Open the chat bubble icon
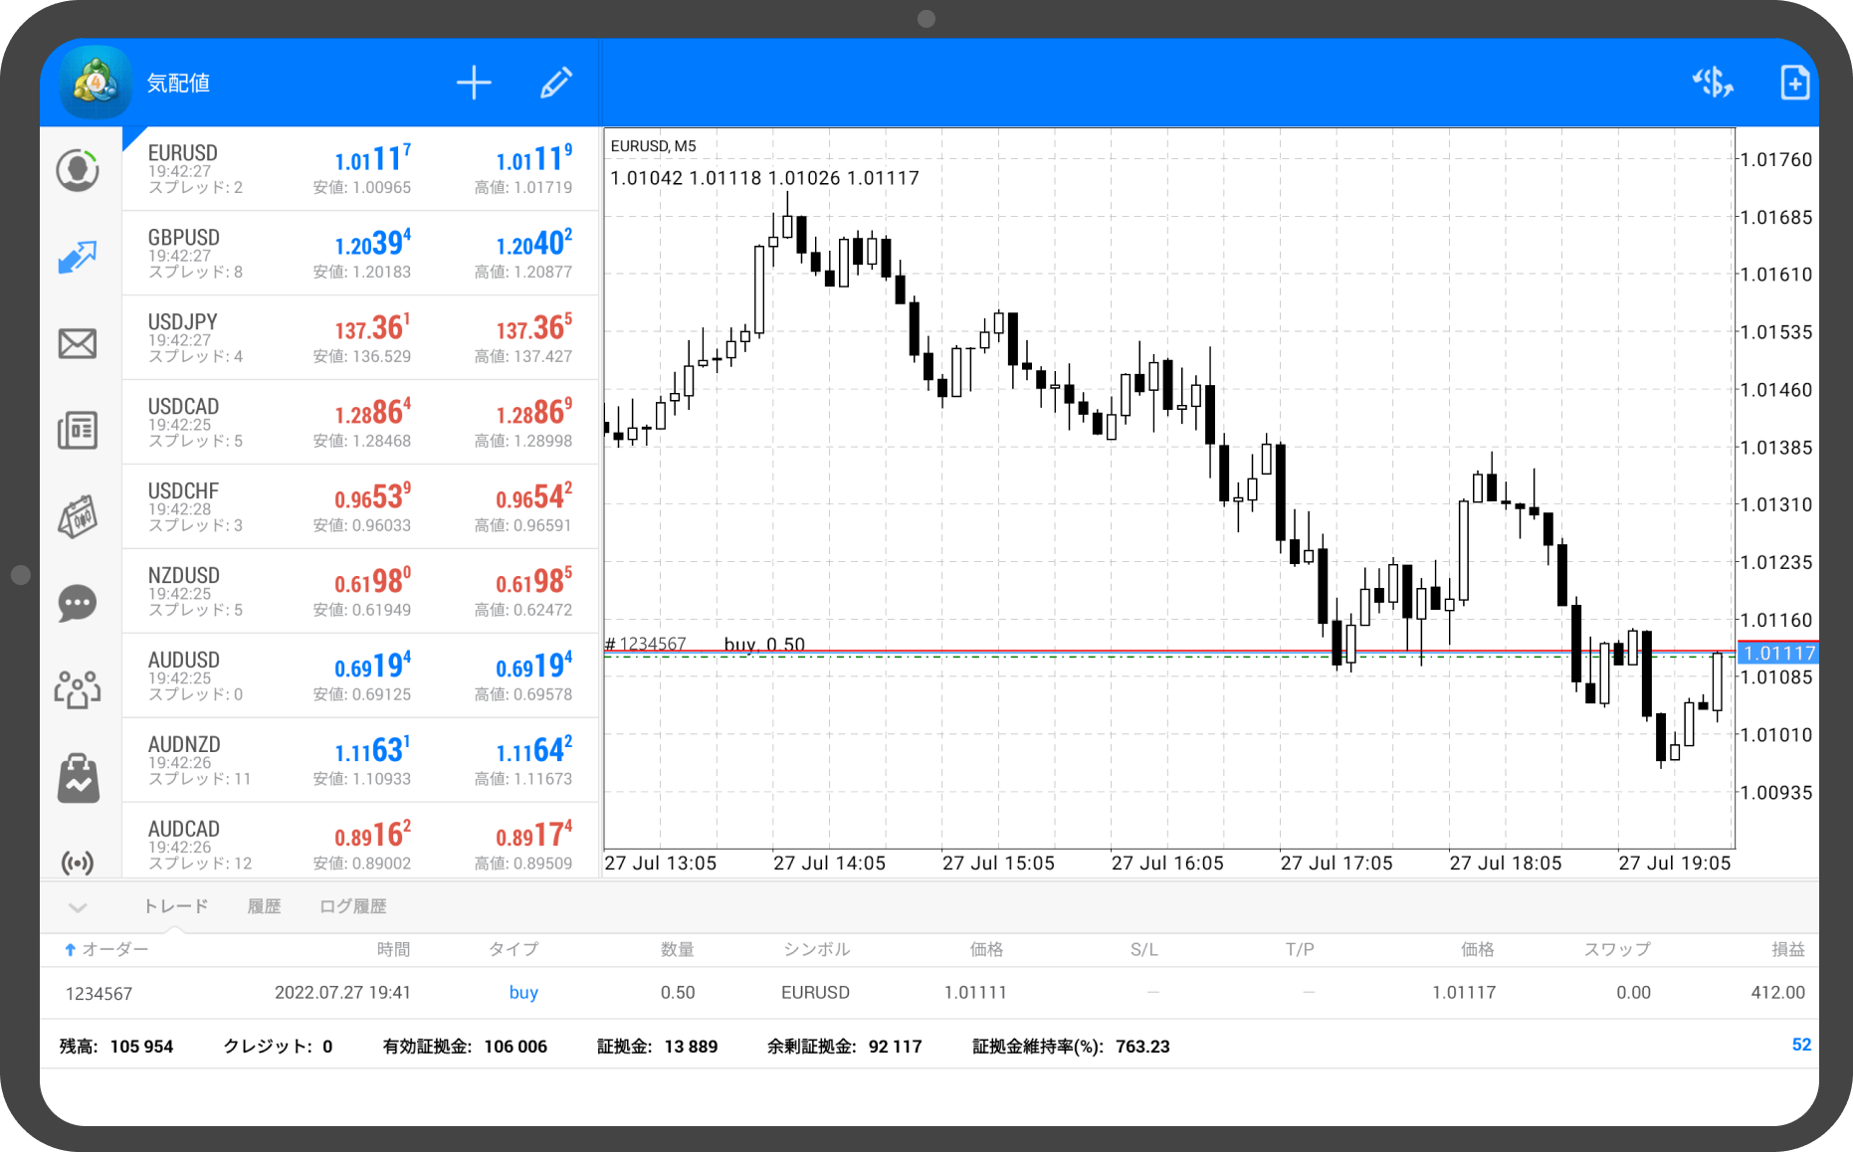Image resolution: width=1853 pixels, height=1152 pixels. tap(78, 604)
